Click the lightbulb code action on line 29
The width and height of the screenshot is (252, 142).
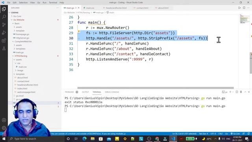[x=79, y=32]
